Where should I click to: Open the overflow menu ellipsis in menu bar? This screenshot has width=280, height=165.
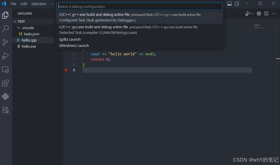click(x=53, y=4)
